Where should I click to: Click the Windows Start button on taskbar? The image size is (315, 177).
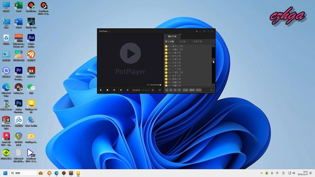click(x=6, y=173)
